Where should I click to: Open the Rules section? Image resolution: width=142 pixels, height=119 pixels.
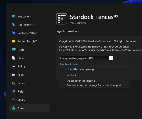[21, 91]
